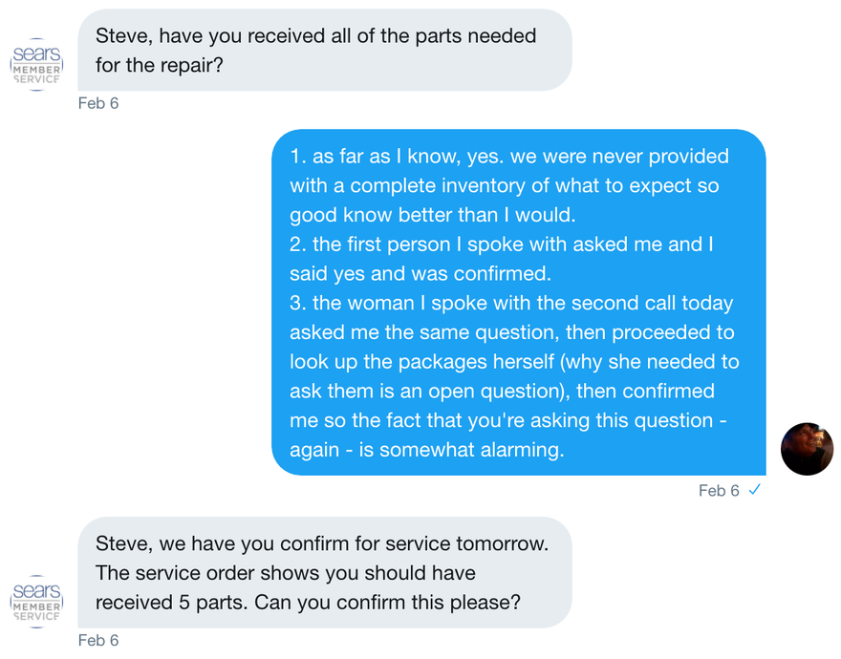Select the 'confirm for service tomorrow' message bubble
The image size is (841, 659).
point(325,573)
